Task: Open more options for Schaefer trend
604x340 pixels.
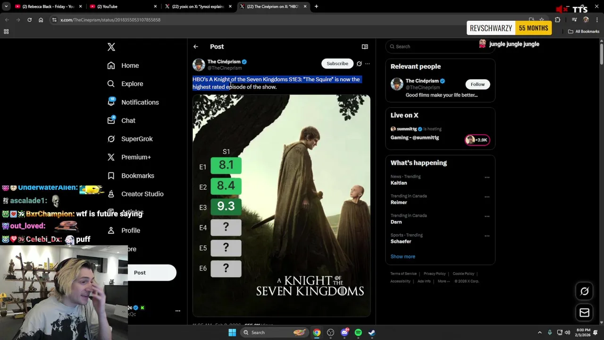Action: tap(487, 236)
